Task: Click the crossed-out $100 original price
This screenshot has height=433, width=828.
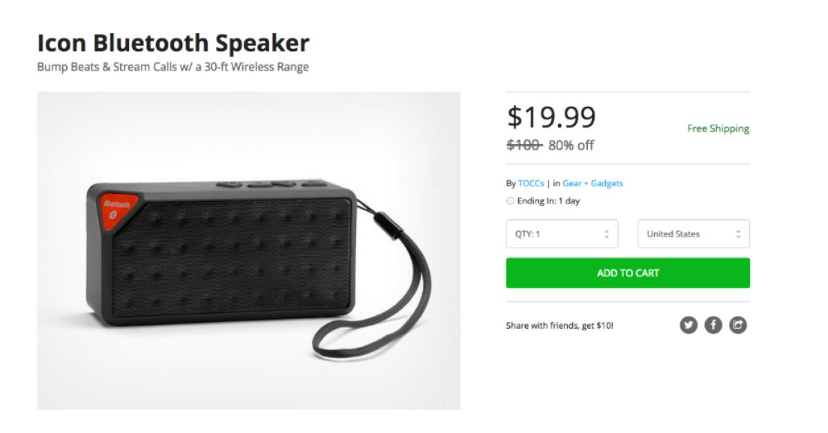Action: (x=524, y=145)
